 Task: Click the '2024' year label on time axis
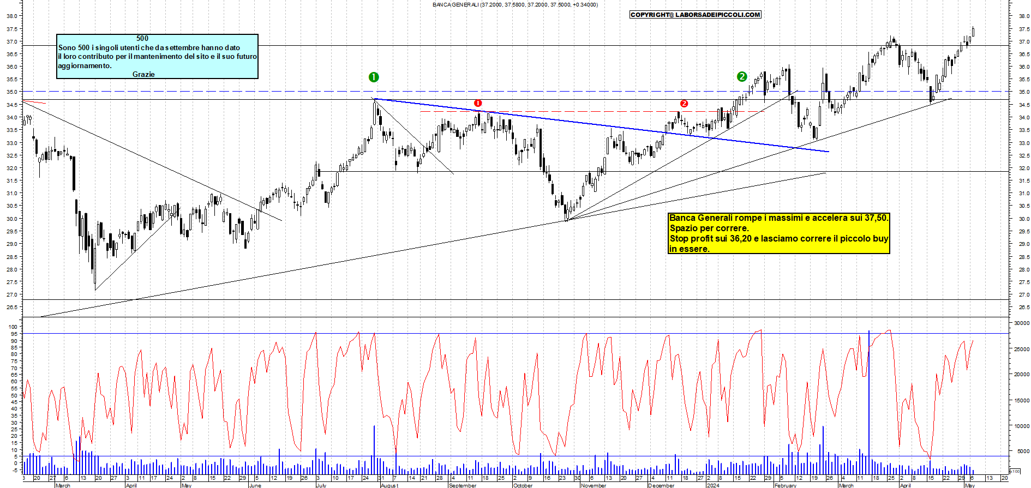tap(713, 485)
